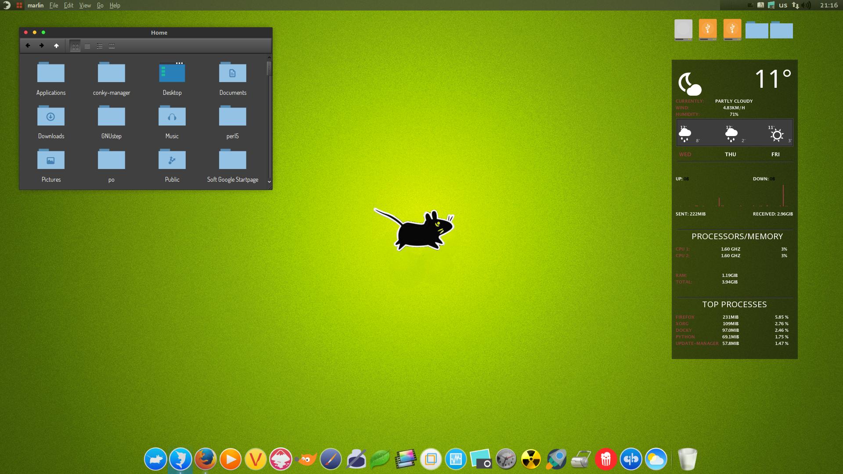
Task: Open the View menu in the menu bar
Action: coord(85,5)
